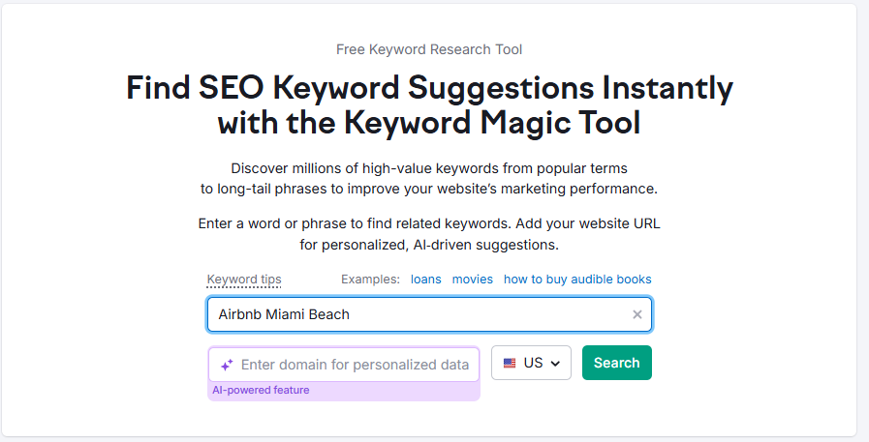Image resolution: width=869 pixels, height=442 pixels.
Task: Click the purple AI sparkle icon
Action: (227, 365)
